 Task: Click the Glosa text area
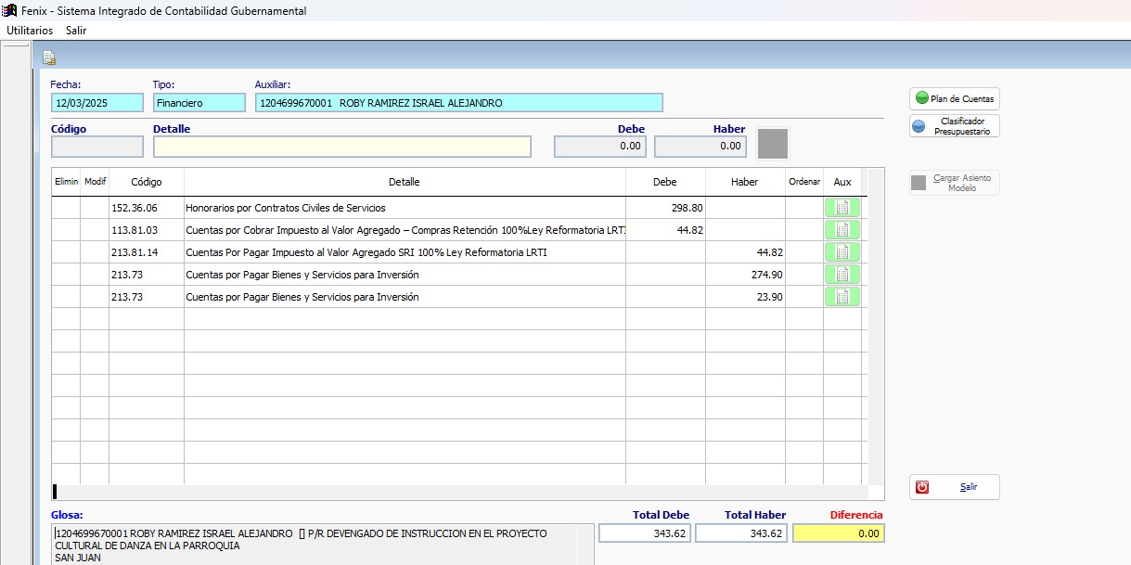(322, 545)
